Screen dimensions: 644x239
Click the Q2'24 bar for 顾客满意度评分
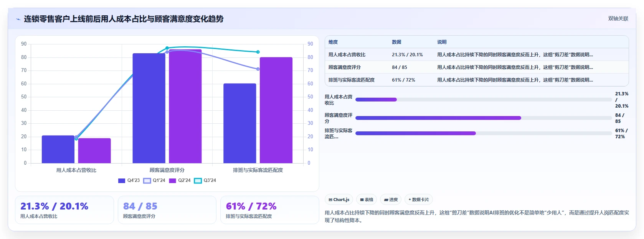185,106
